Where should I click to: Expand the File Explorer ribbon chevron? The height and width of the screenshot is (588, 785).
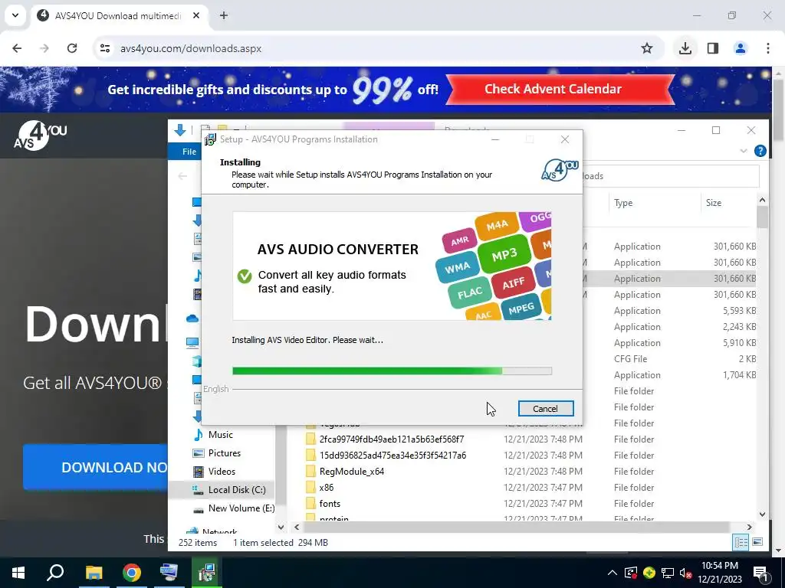[744, 151]
